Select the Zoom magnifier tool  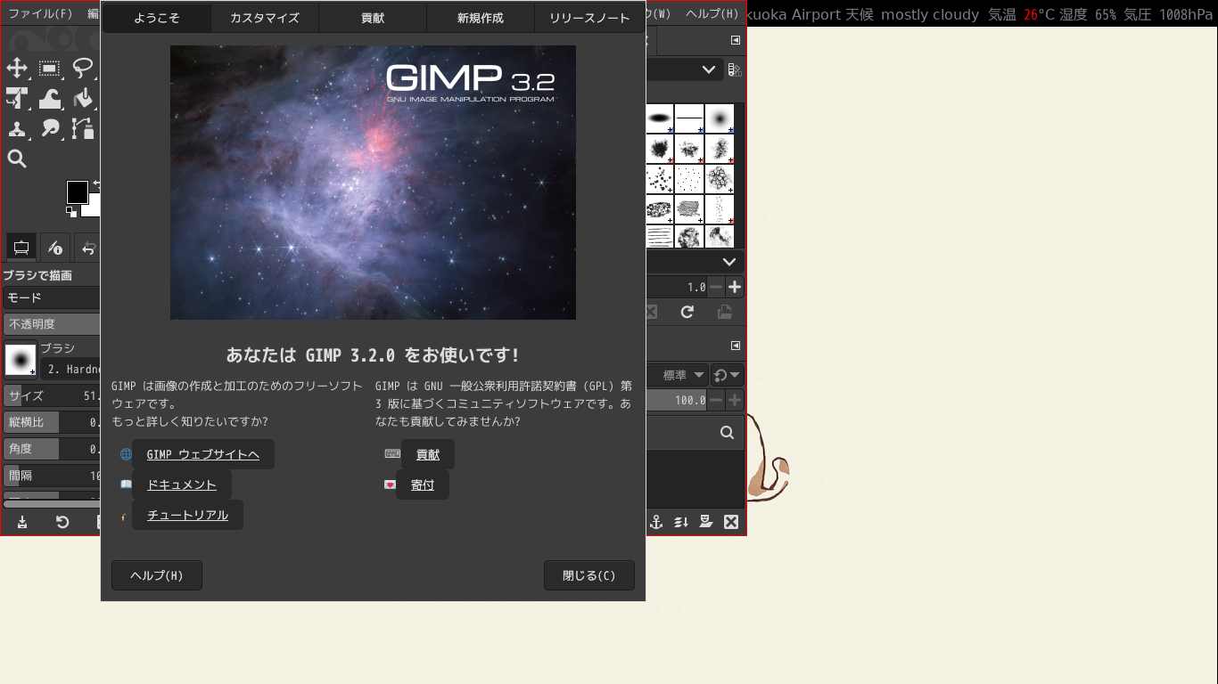pos(17,159)
